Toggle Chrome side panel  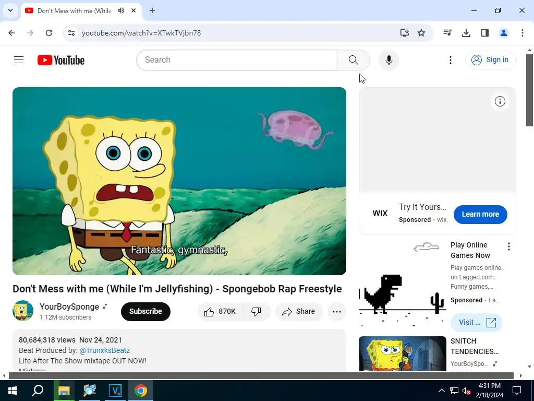(x=484, y=33)
